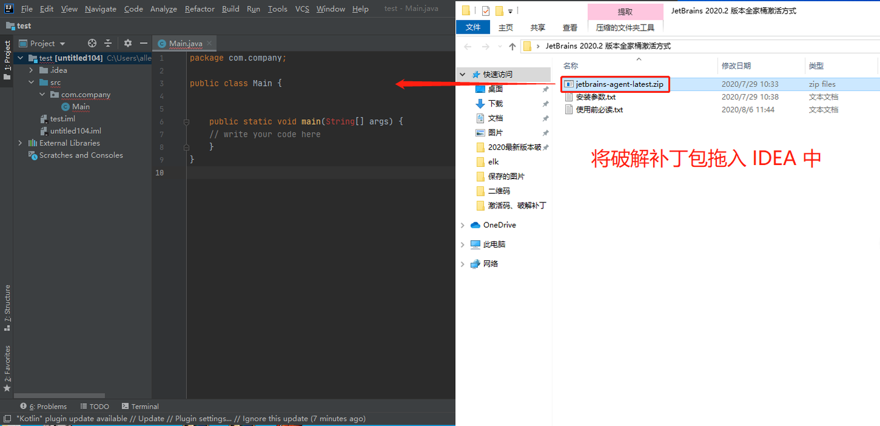Viewport: 880px width, 426px height.
Task: Select jetbrains-agent-latest.zip file
Action: (x=615, y=84)
